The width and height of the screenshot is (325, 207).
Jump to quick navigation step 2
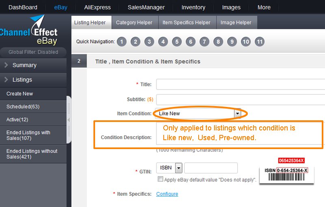(136, 42)
